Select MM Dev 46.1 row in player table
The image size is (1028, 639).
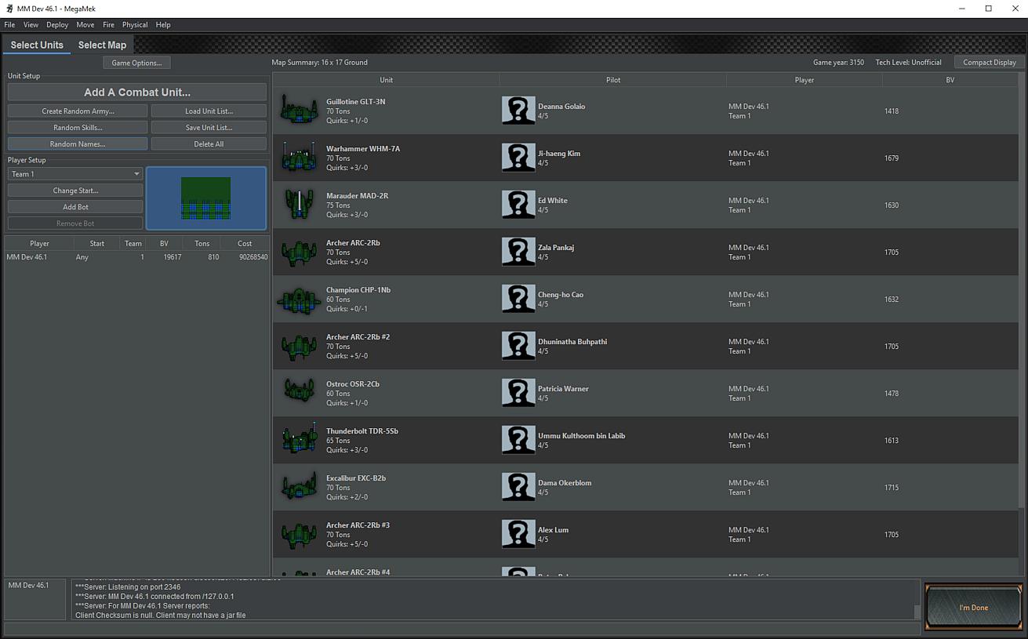tap(137, 257)
